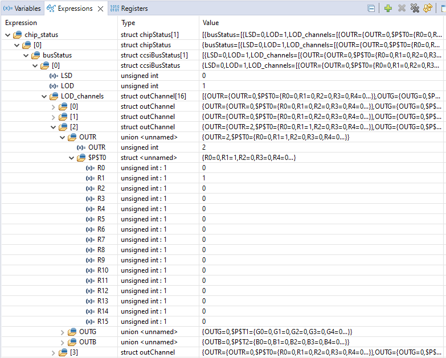Click the Registers tab icon
The height and width of the screenshot is (358, 446).
[x=114, y=9]
